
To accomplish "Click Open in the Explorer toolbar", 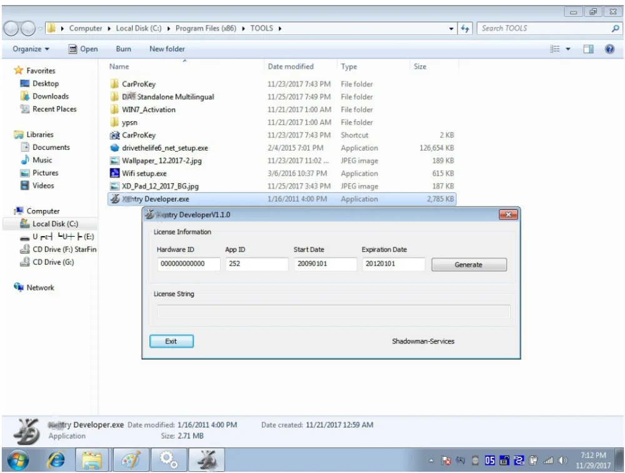I will (x=83, y=49).
